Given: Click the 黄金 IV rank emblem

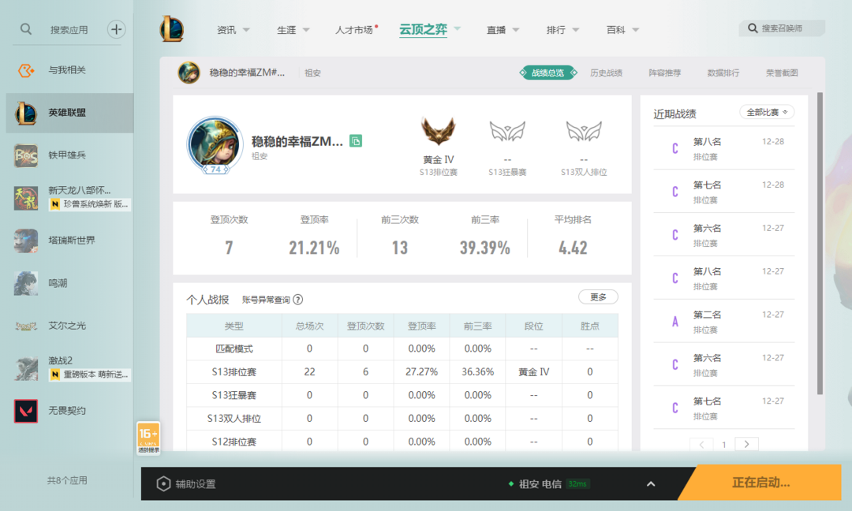Looking at the screenshot, I should pos(439,132).
